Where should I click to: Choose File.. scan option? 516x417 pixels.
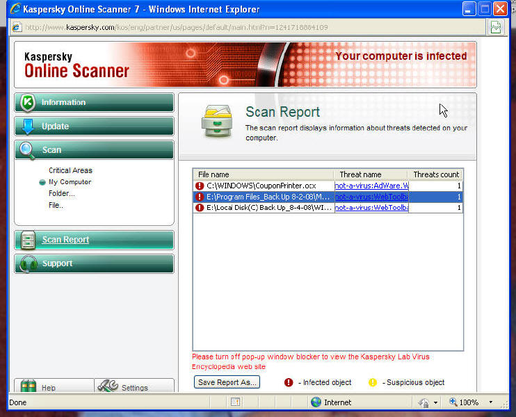pos(56,205)
